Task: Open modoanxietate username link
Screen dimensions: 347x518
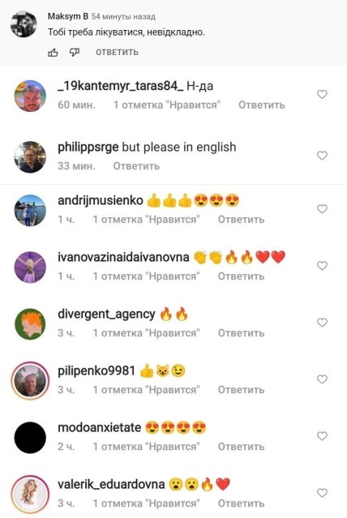Action: point(100,427)
